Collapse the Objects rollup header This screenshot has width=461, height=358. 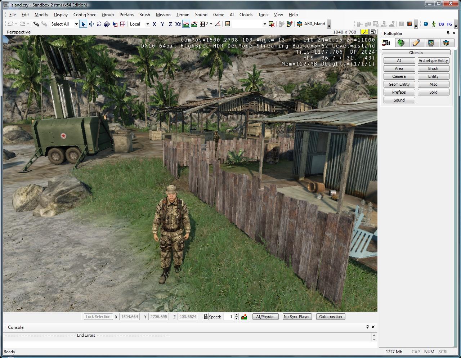coord(416,53)
